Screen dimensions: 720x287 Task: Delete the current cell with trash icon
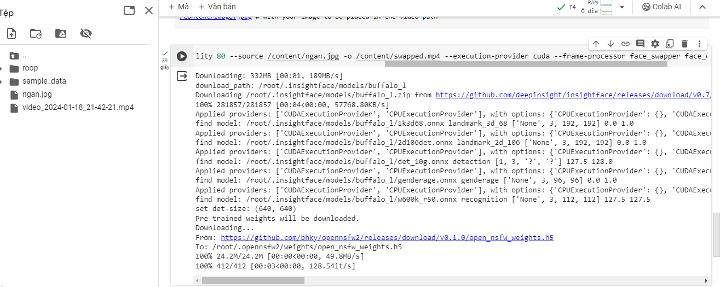coord(684,44)
